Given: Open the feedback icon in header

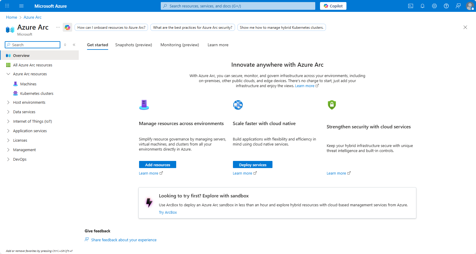Looking at the screenshot, I should (458, 6).
